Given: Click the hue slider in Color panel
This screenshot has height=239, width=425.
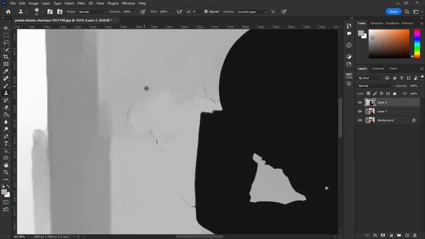Looking at the screenshot, I should (x=417, y=44).
